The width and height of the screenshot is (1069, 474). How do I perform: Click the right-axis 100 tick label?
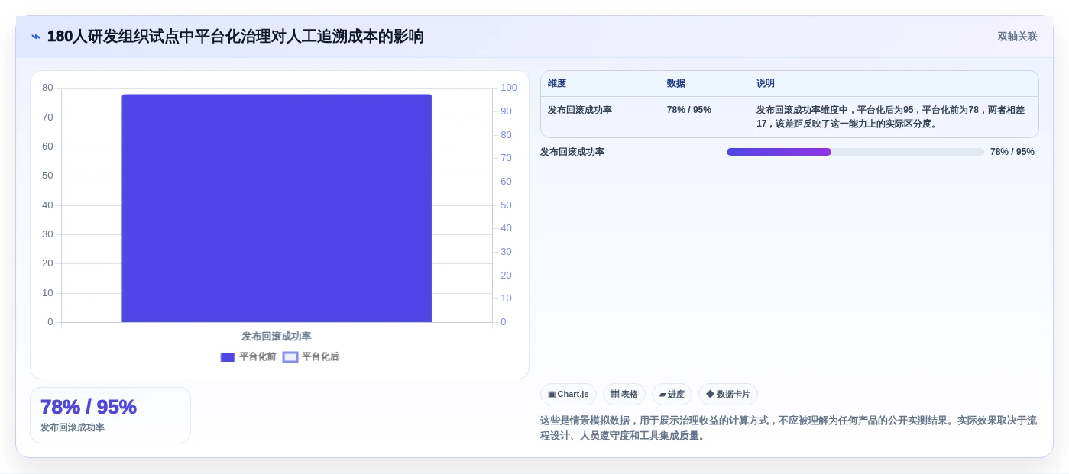(x=509, y=88)
